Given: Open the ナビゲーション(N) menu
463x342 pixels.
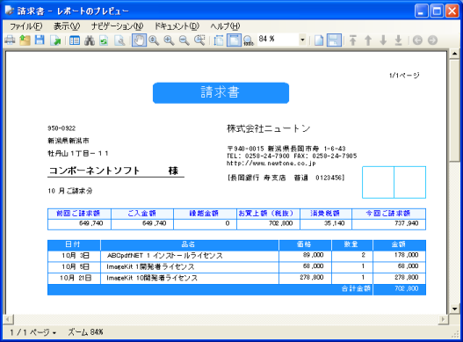Looking at the screenshot, I should pyautogui.click(x=117, y=26).
